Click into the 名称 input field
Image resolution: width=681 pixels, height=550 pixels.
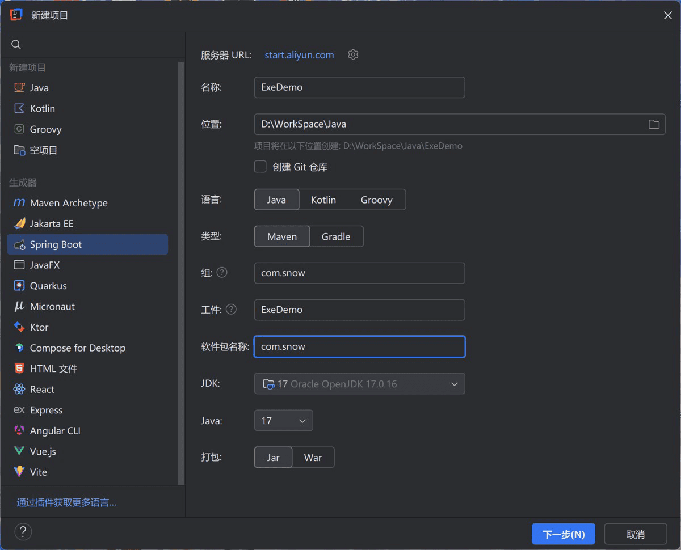tap(359, 87)
